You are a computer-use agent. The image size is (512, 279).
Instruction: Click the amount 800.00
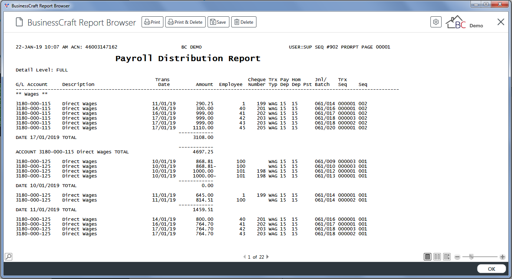(205, 219)
